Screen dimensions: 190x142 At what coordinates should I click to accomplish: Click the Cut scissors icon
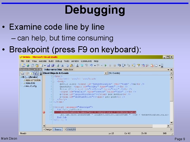62,65
